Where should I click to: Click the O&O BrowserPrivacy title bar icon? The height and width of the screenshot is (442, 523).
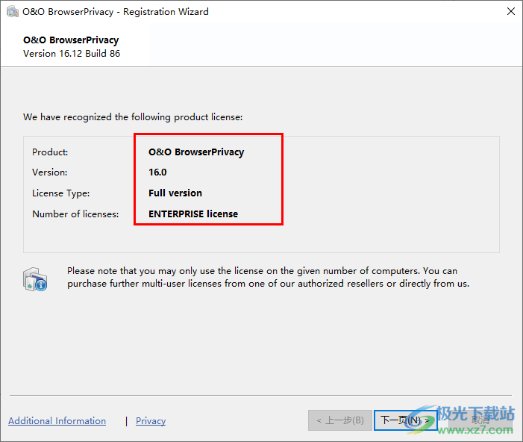(x=13, y=12)
